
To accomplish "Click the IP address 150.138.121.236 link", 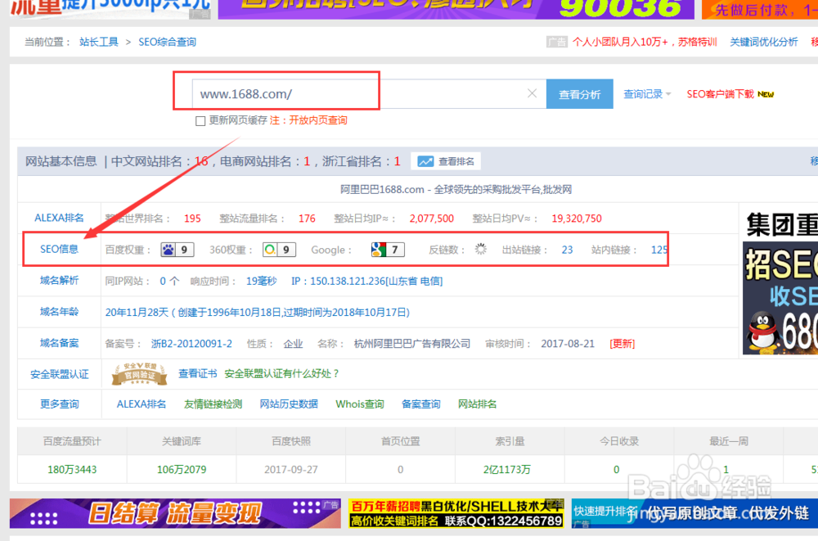I will [366, 281].
